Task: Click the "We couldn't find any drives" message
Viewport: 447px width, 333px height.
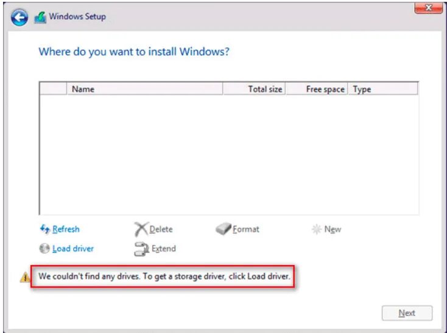Action: tap(164, 276)
